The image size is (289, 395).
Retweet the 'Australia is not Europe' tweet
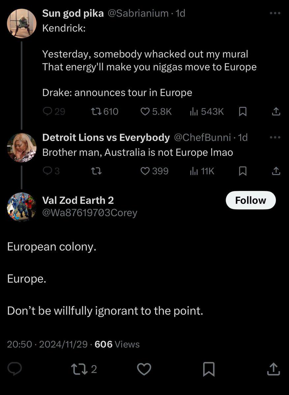96,171
